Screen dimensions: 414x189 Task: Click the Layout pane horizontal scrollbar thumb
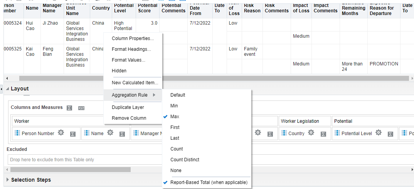[70, 169]
